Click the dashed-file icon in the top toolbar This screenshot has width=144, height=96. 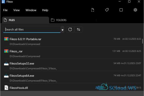point(93,10)
